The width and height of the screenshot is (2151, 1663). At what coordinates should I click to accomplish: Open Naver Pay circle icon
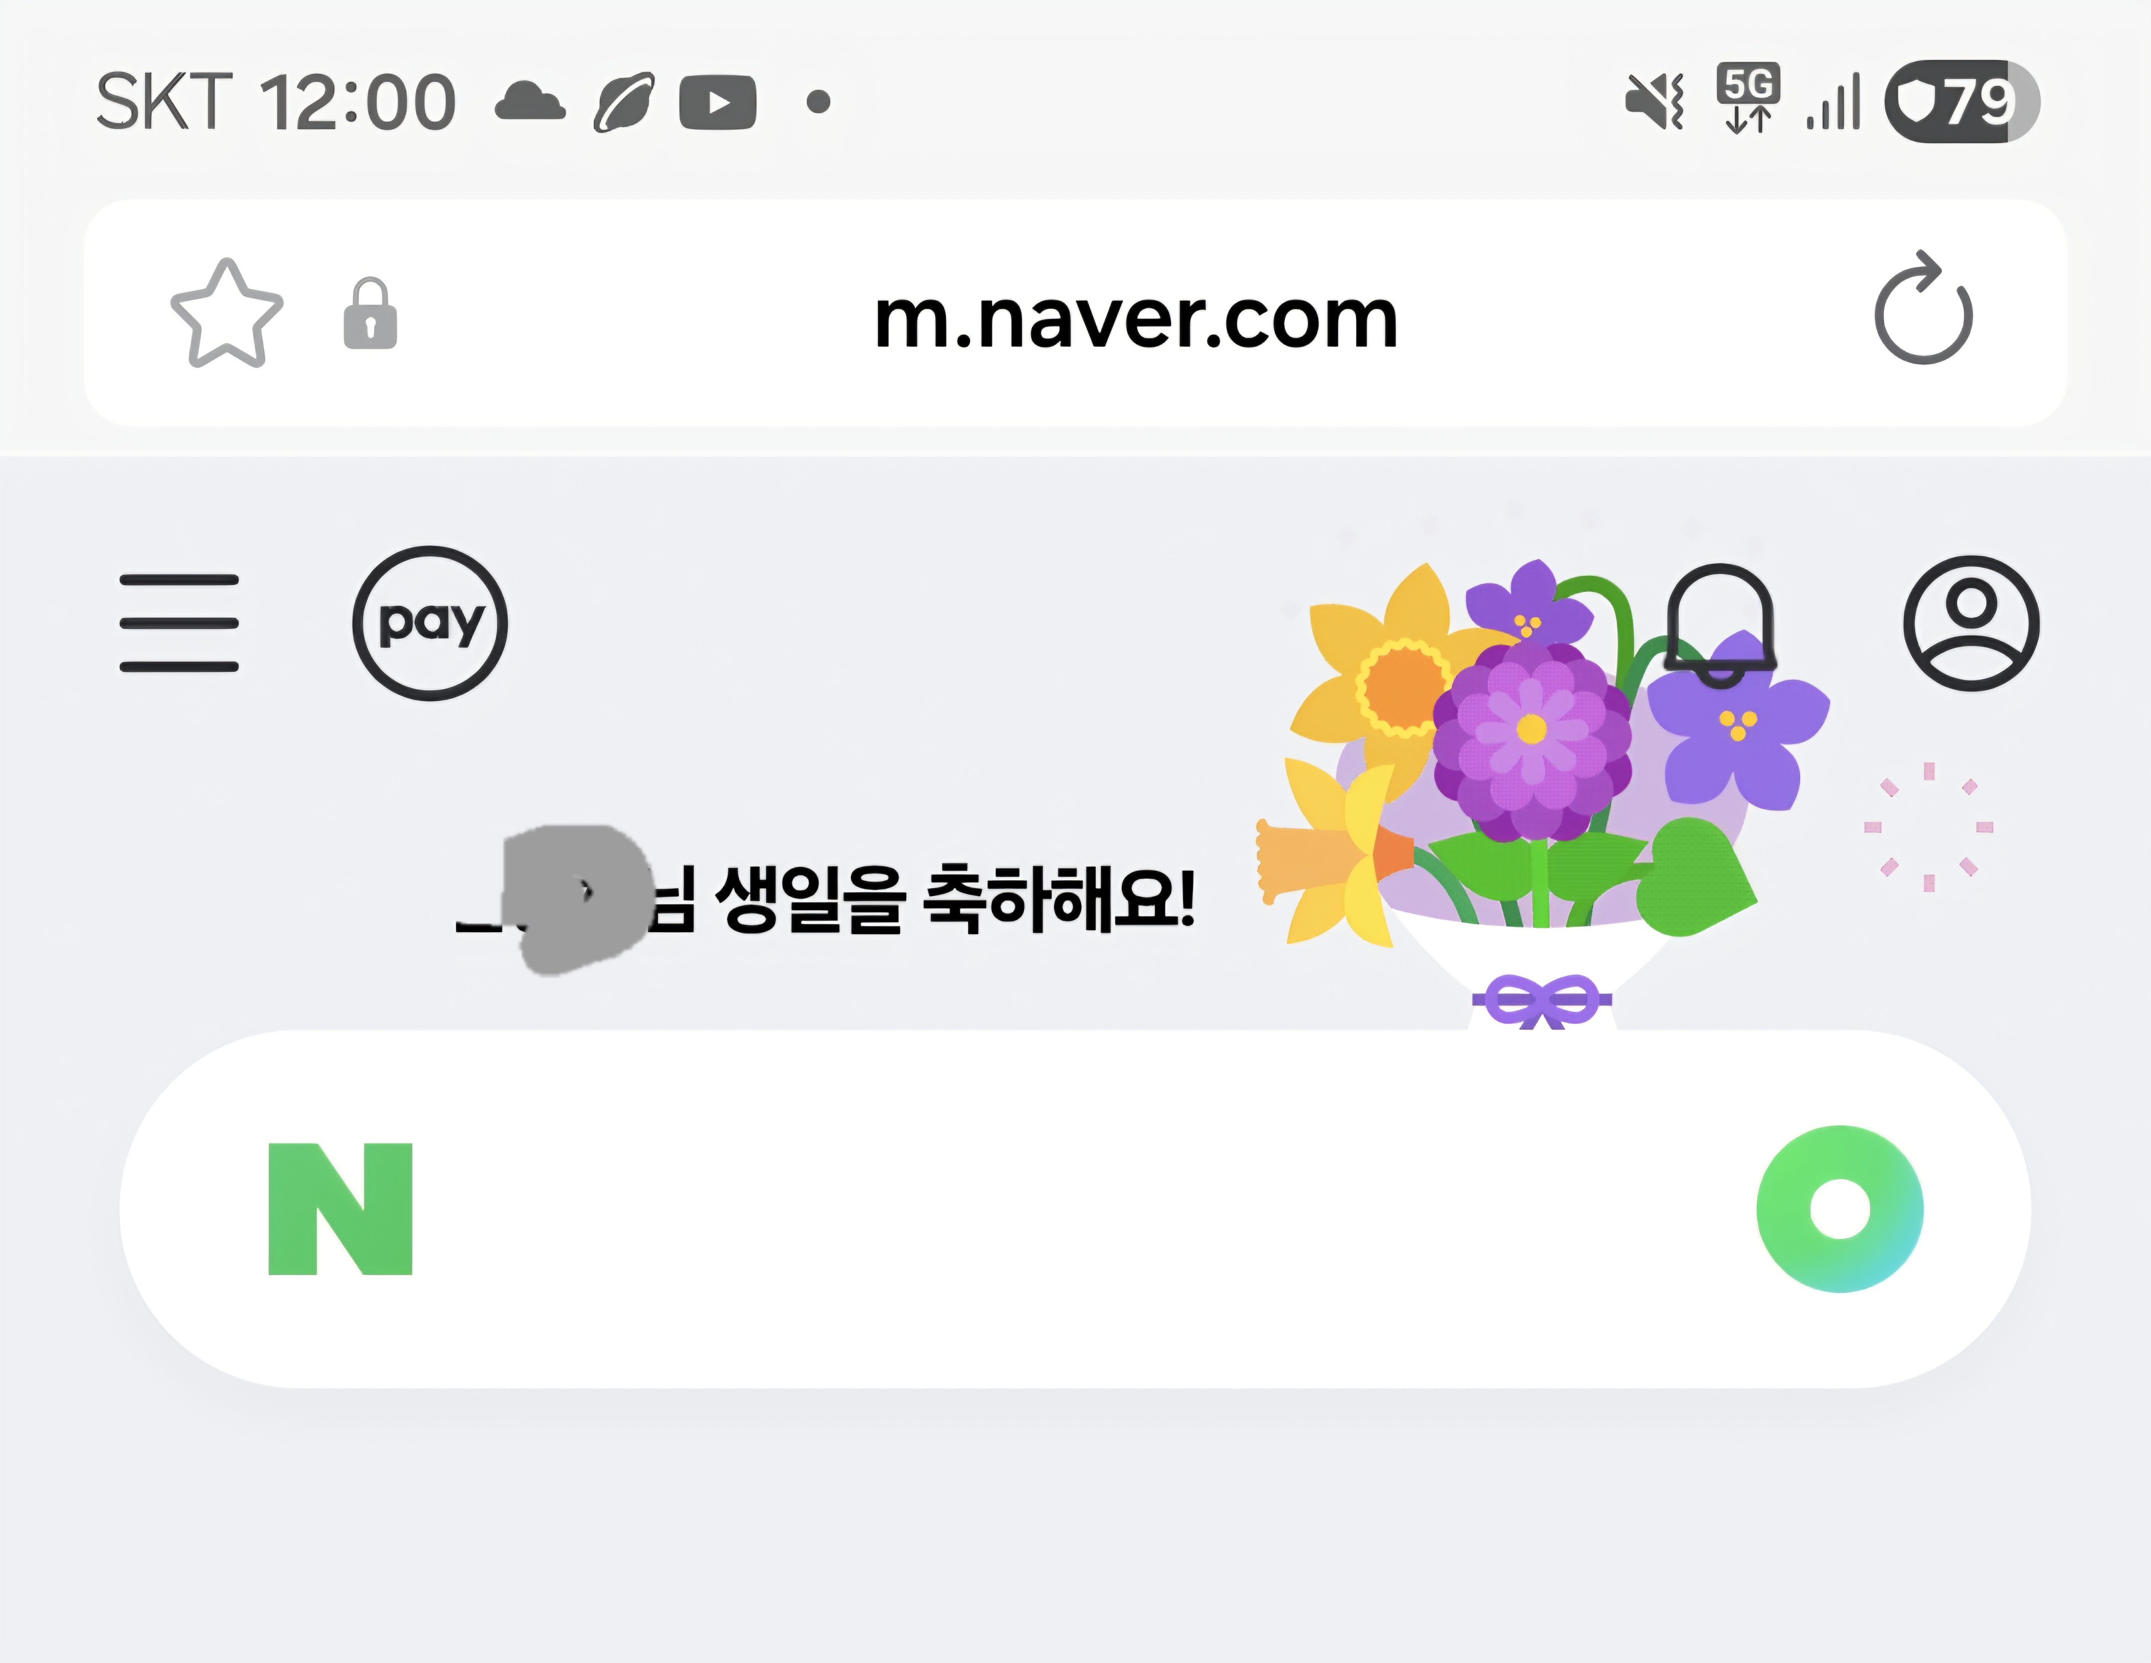coord(430,623)
